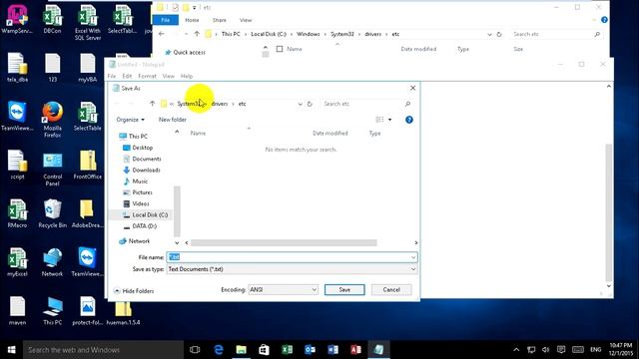Expand Save As address path dropdown
This screenshot has width=639, height=359.
[x=300, y=104]
